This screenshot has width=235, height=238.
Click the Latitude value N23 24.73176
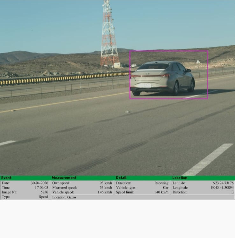pyautogui.click(x=223, y=183)
